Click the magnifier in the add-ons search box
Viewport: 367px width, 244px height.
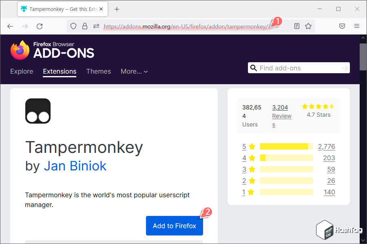click(254, 68)
